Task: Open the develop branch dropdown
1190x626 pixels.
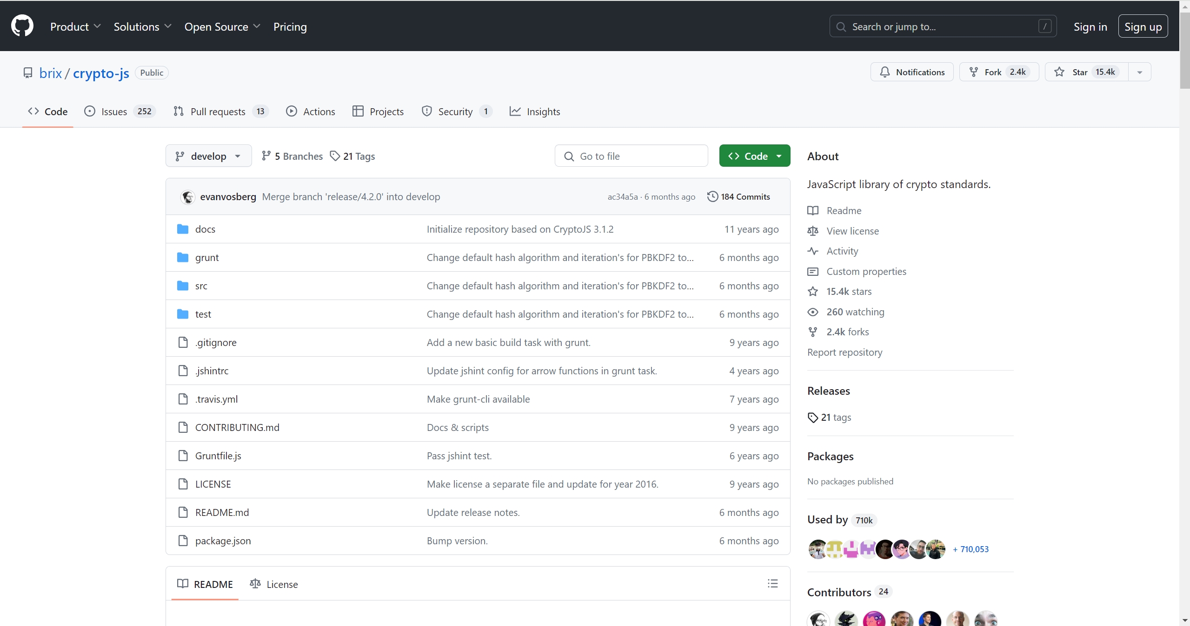Action: [x=208, y=156]
